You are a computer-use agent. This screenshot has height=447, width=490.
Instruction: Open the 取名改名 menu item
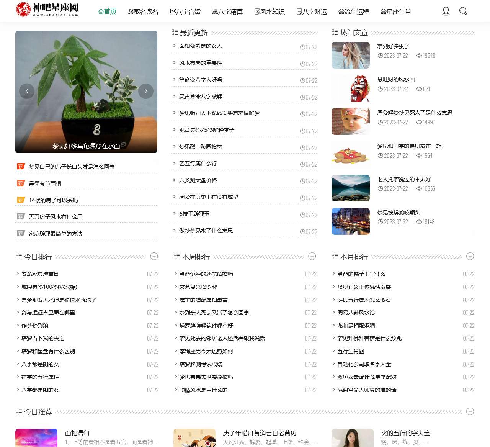pos(143,11)
